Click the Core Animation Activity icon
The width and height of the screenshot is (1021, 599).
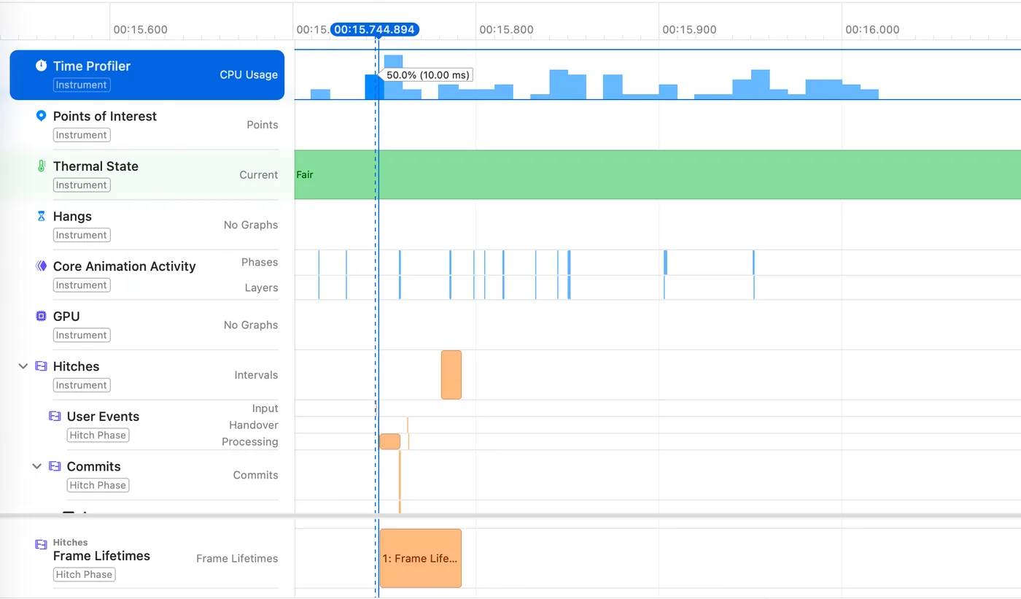[x=42, y=266]
